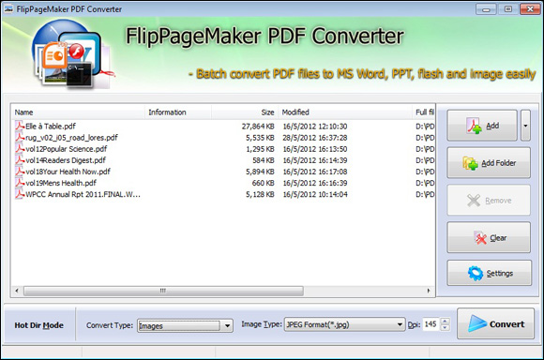
Task: Sort the list by the Name column header
Action: tap(79, 112)
